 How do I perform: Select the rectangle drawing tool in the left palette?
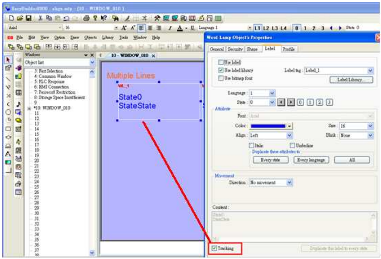click(8, 129)
